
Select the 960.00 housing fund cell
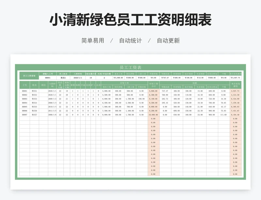[212, 115]
